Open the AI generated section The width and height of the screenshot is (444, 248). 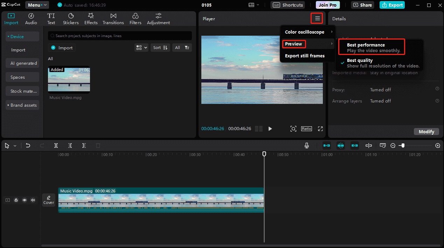(x=22, y=63)
